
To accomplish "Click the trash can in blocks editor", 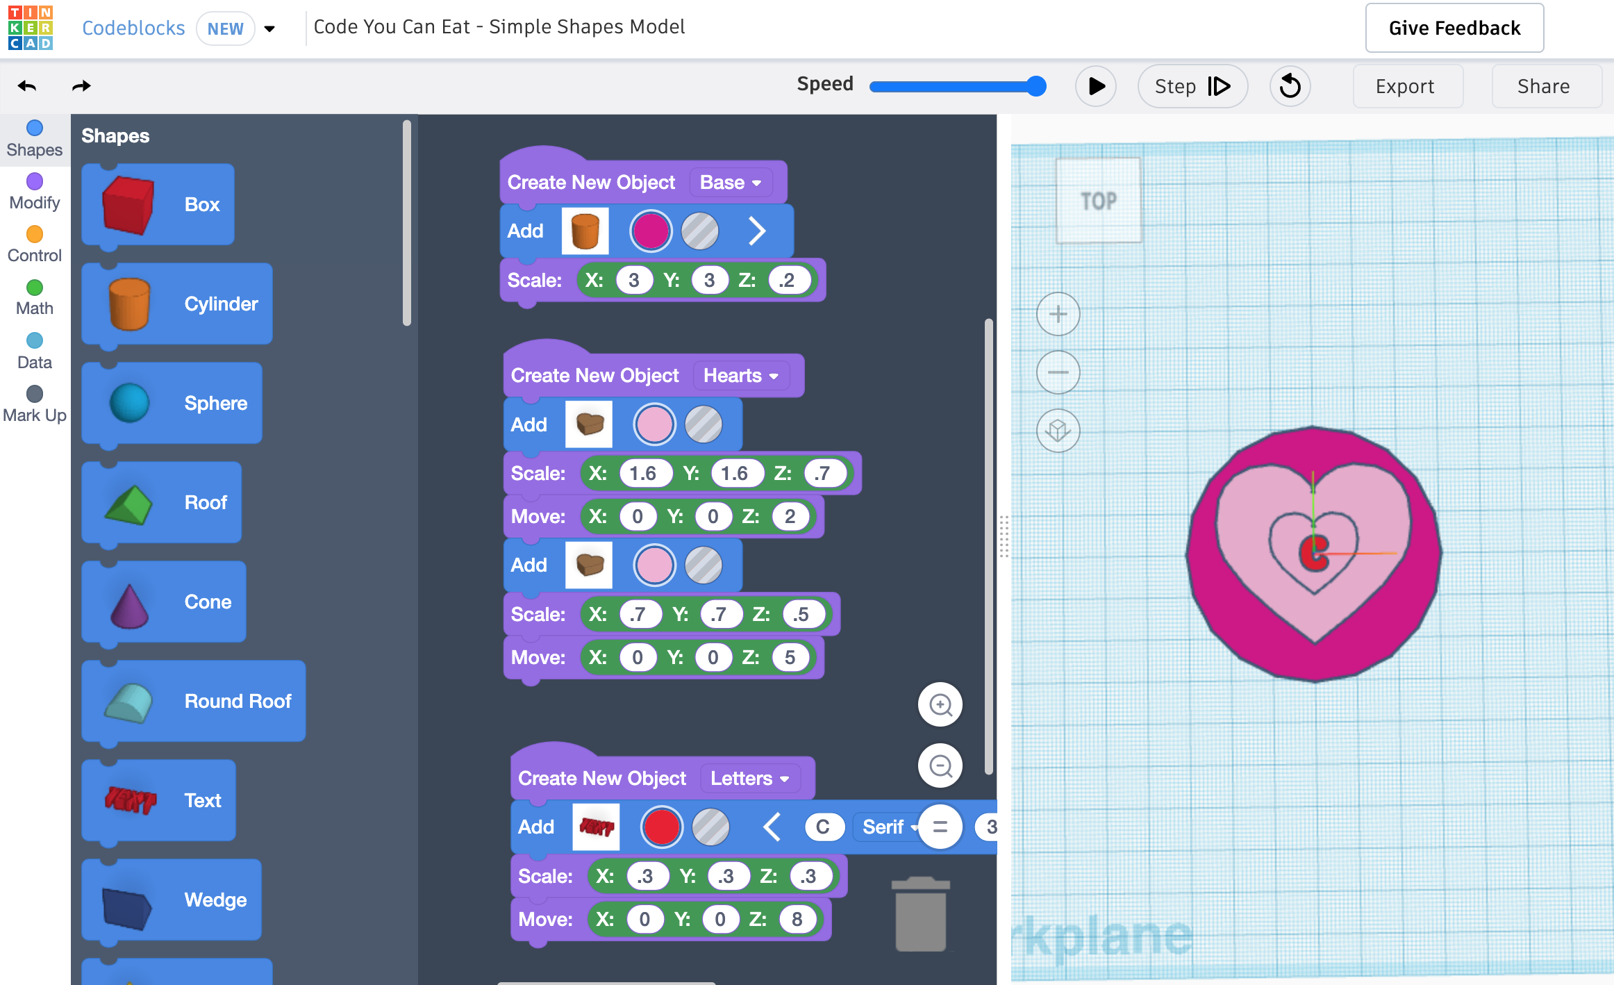I will [x=920, y=914].
